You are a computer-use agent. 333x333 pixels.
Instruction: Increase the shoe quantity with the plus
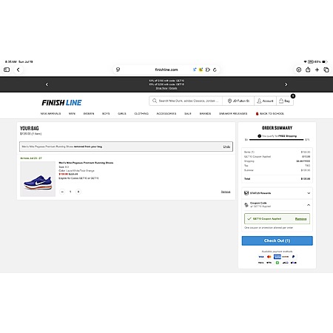(78, 192)
